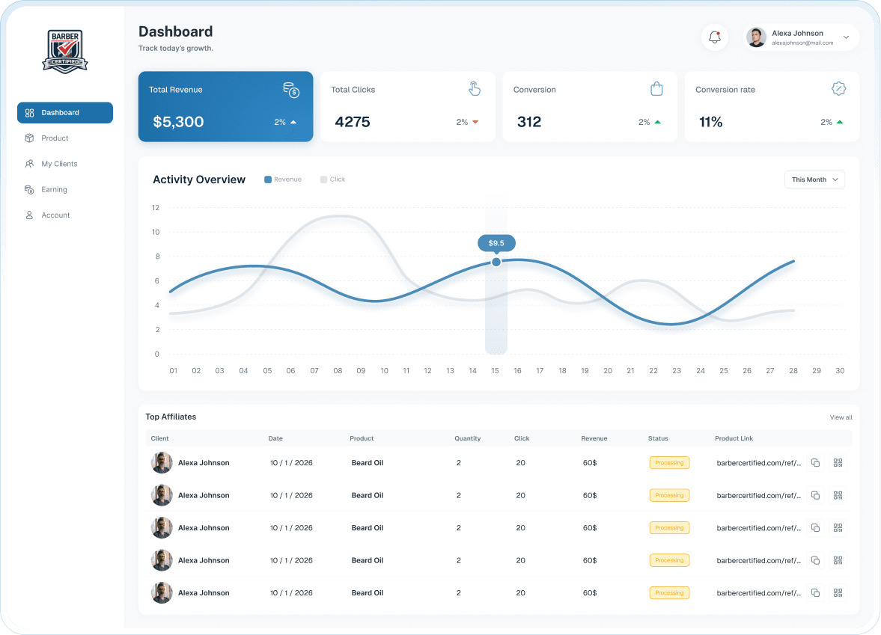Copy the first row's product link
Screen dimensions: 881x635
815,462
